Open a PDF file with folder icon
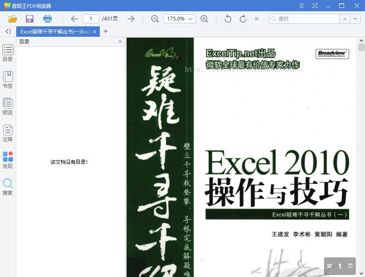Screen dimensions: 365x277 coord(13,19)
